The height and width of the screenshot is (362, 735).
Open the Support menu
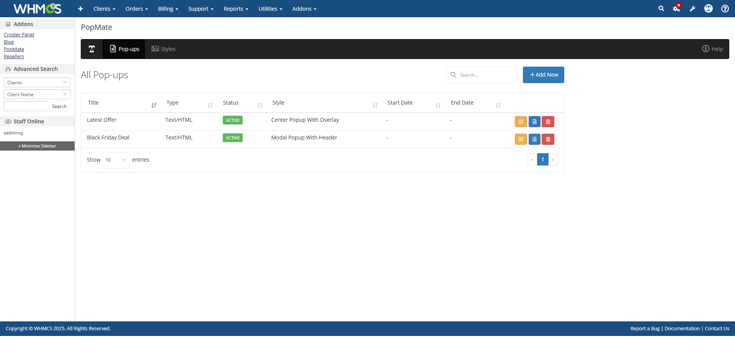(201, 9)
